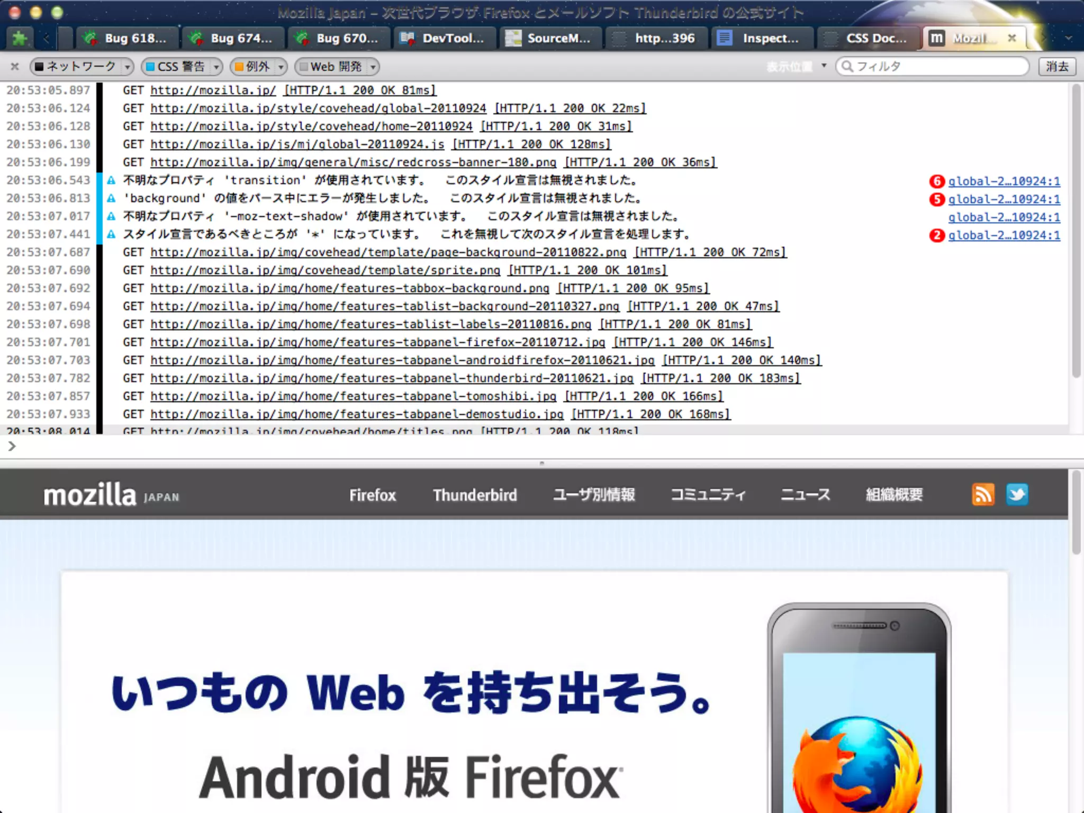The width and height of the screenshot is (1084, 813).
Task: Expand the ネットワーク filter dropdown arrow
Action: tap(127, 67)
